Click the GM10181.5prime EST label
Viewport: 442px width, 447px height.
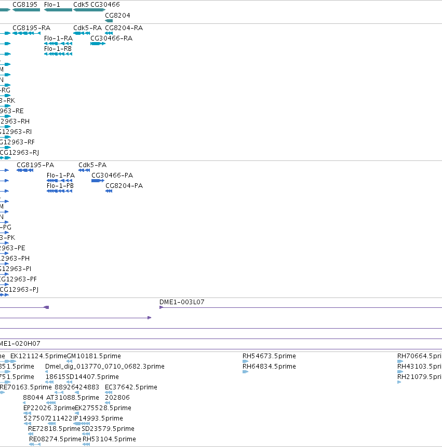(93, 356)
